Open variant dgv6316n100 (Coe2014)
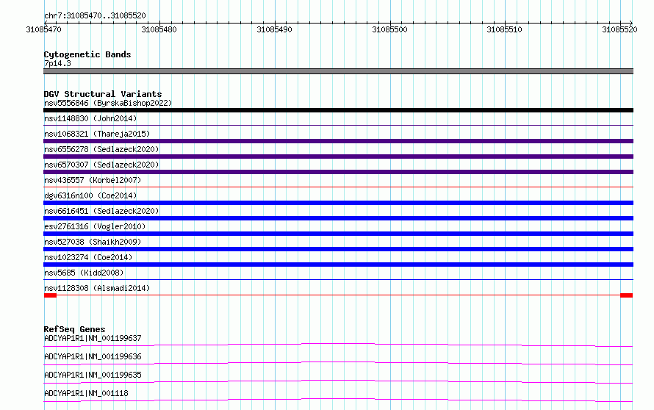This screenshot has height=410, width=654. [x=90, y=195]
